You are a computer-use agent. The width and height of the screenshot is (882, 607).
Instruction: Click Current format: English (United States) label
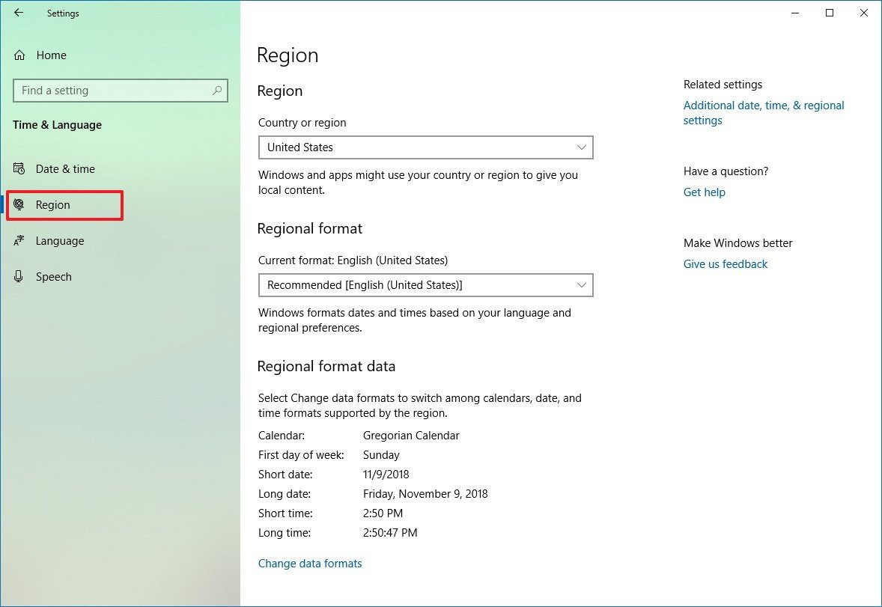coord(353,260)
